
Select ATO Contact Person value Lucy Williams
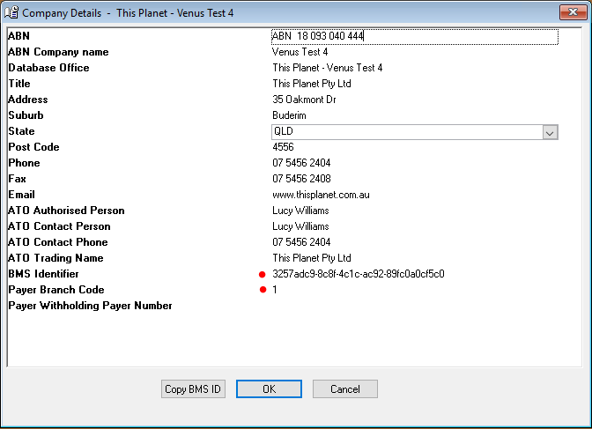point(300,226)
